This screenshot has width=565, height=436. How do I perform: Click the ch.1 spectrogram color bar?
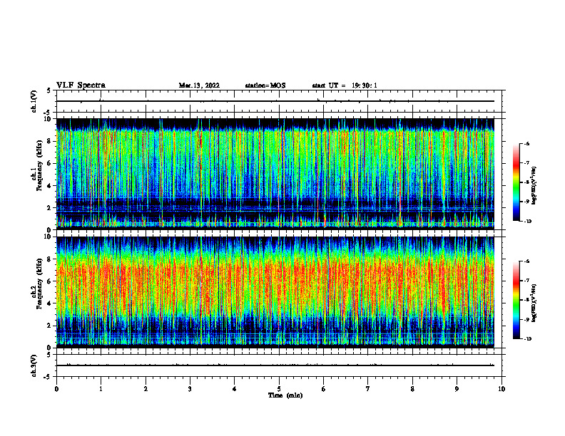[516, 182]
